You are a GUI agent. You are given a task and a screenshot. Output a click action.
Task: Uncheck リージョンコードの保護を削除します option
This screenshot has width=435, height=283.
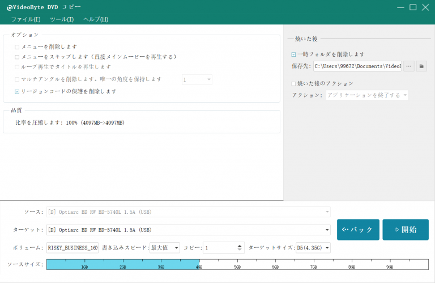[17, 91]
